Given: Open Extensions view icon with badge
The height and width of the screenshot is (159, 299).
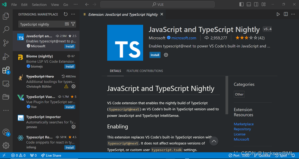Looking at the screenshot, I should (x=6, y=70).
